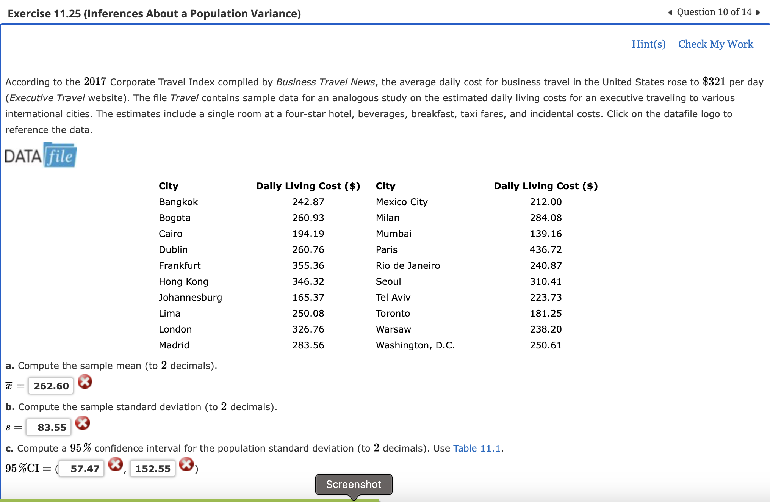This screenshot has height=502, width=770.
Task: Click red X beside standard deviation
Action: 83,423
